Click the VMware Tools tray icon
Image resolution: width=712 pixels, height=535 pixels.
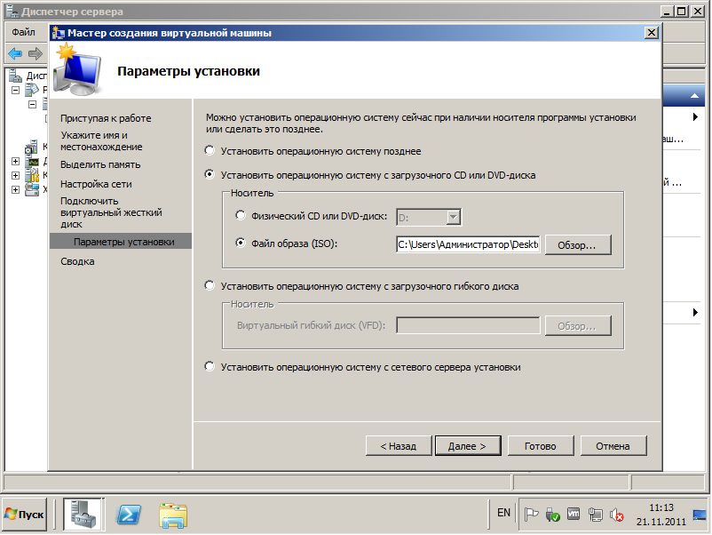[x=574, y=514]
